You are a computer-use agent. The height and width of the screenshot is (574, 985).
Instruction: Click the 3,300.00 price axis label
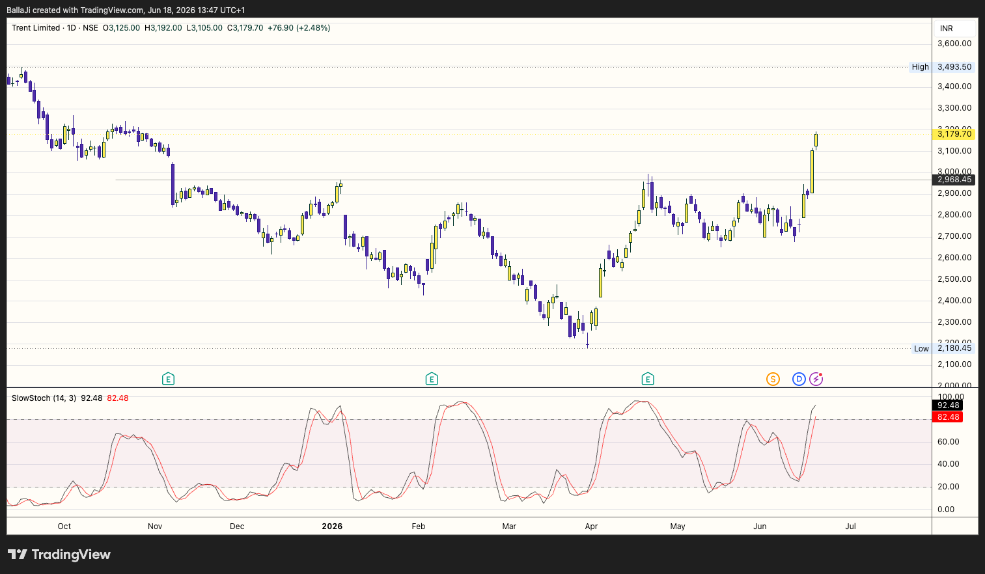point(954,108)
